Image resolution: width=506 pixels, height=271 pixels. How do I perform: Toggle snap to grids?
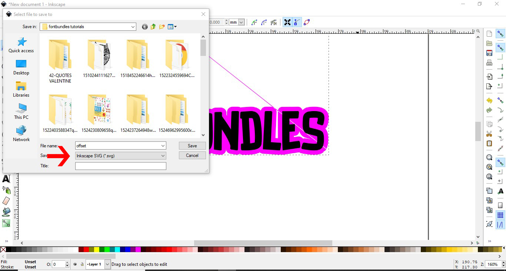[500, 215]
